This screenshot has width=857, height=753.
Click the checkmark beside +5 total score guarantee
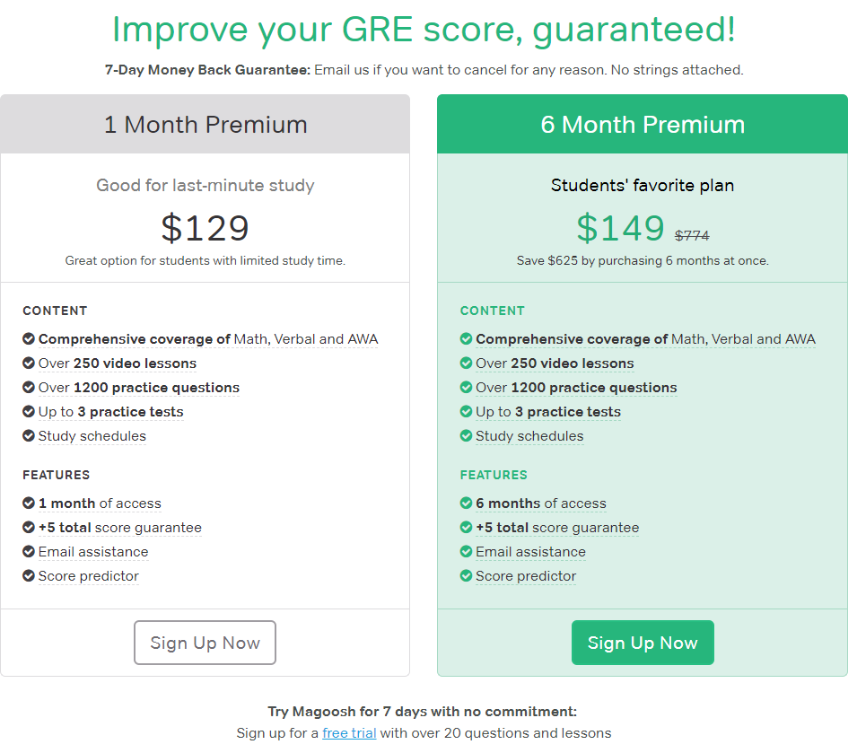28,528
